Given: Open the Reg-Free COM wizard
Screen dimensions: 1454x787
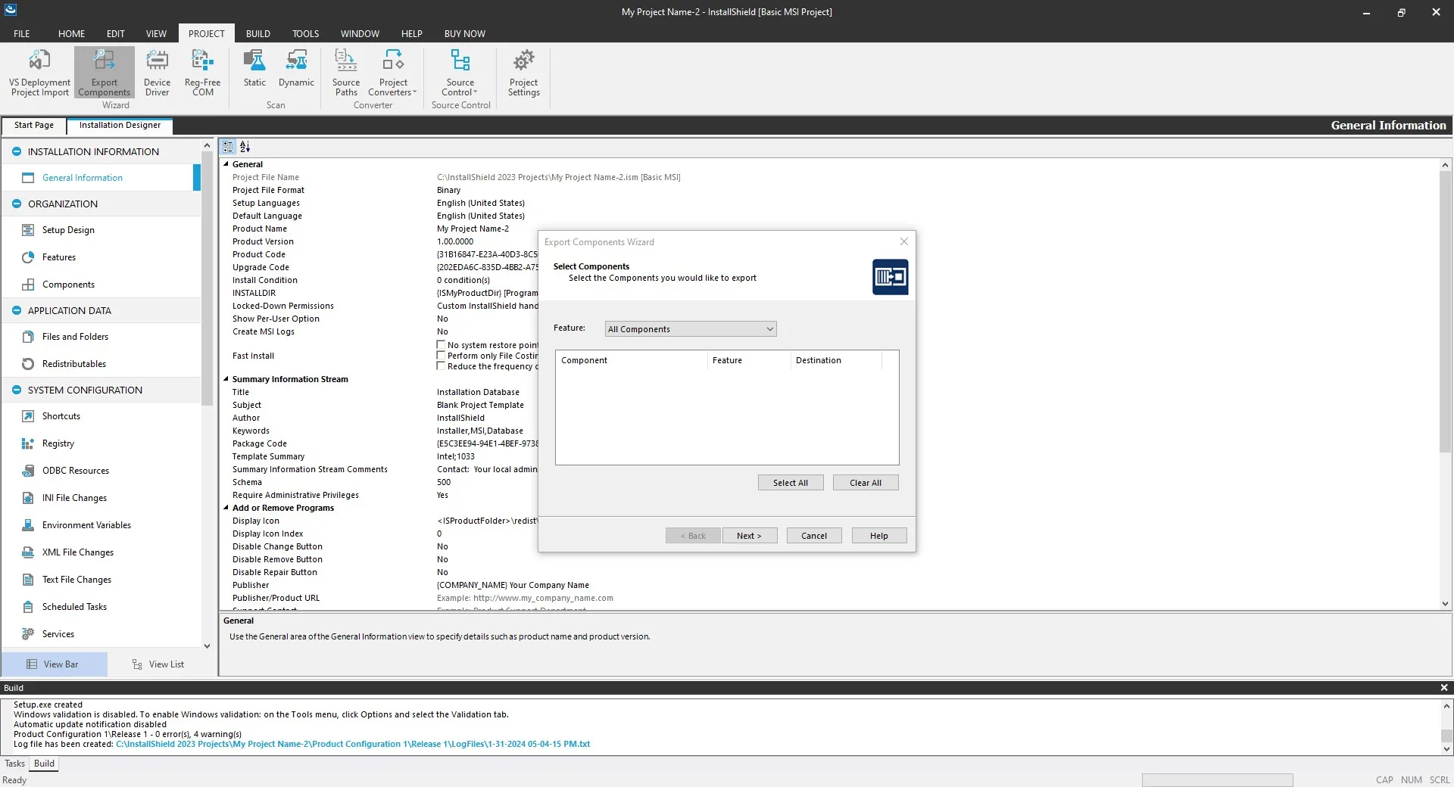Looking at the screenshot, I should click(201, 72).
